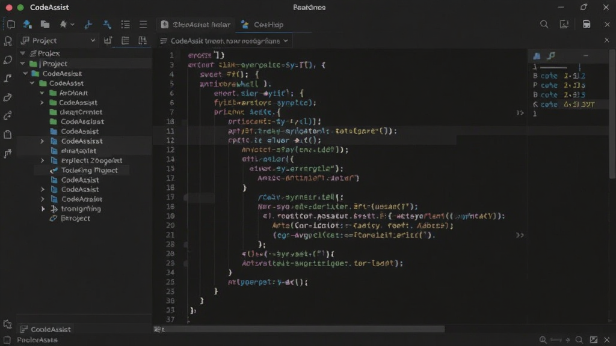Click the seventh left sidebar icon

click(8, 153)
